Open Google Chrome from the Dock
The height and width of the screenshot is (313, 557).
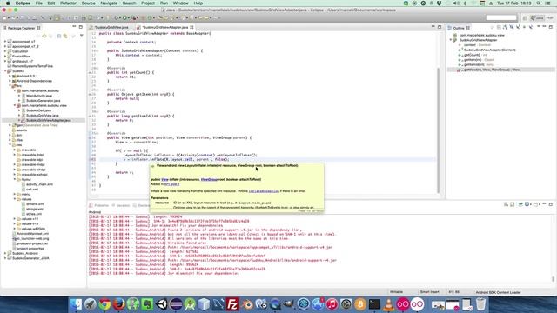pos(104,304)
